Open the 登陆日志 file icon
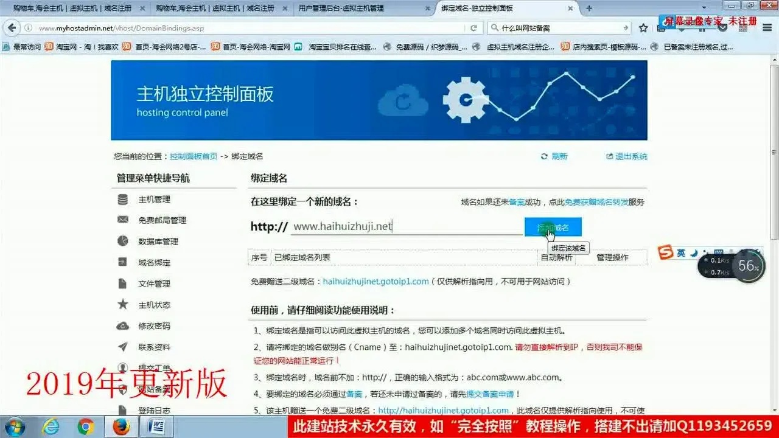 123,410
